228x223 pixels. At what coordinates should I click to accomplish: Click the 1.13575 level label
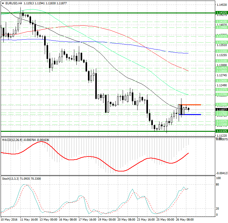[x=222, y=42]
